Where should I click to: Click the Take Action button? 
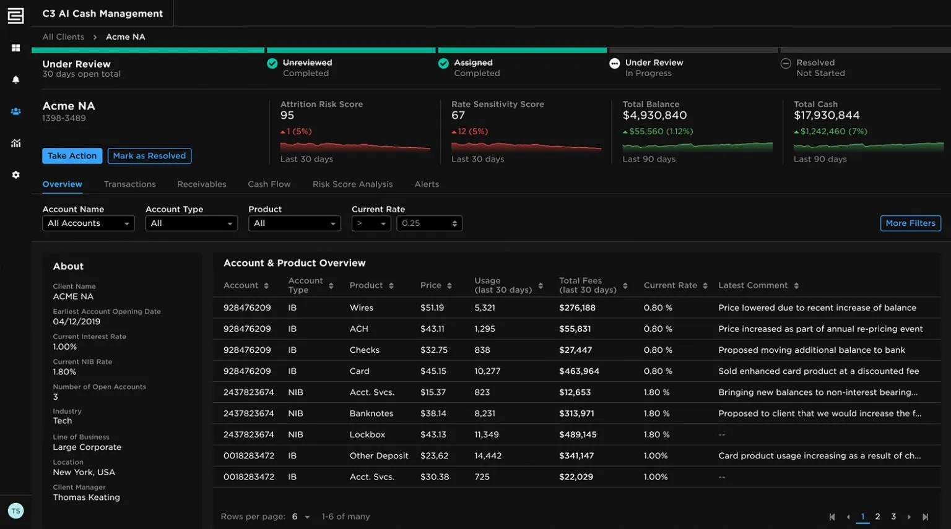(x=72, y=156)
